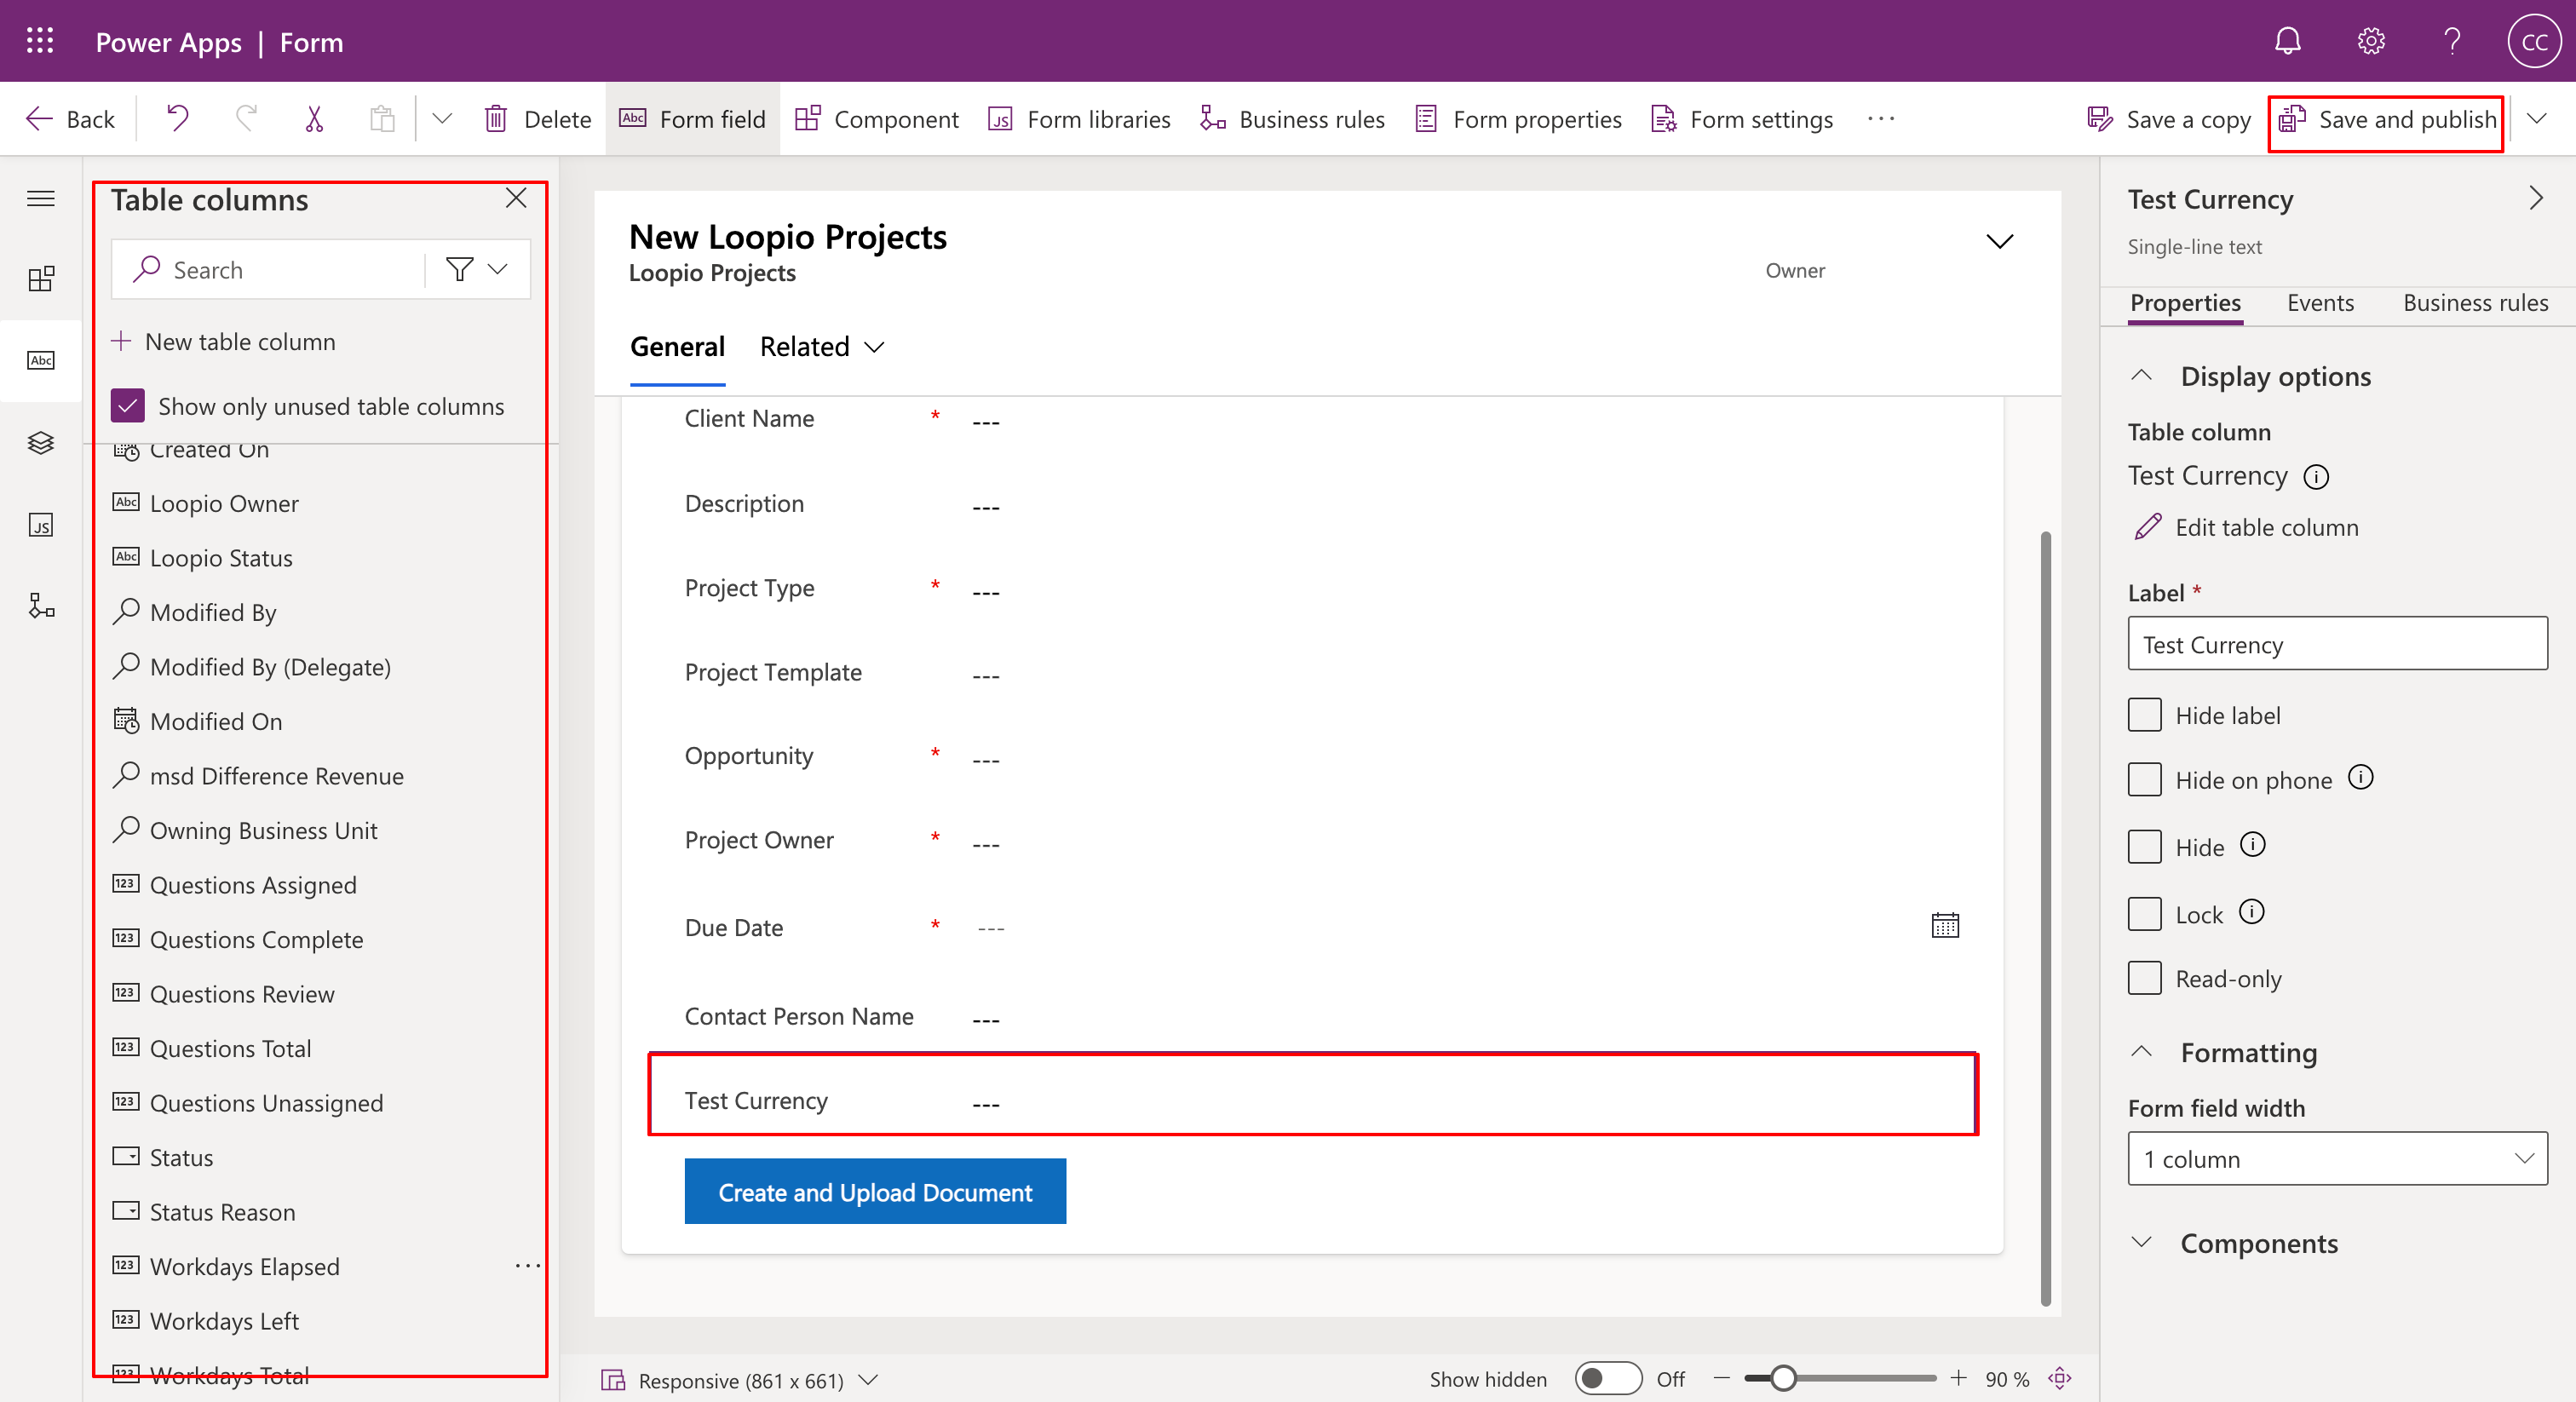Click the Undo icon
2576x1402 pixels.
coord(177,119)
